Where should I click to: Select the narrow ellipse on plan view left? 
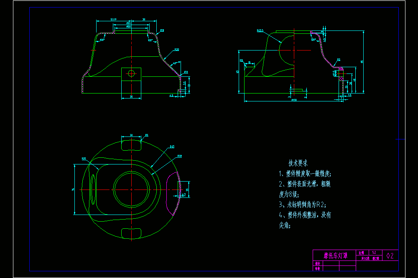pos(93,190)
